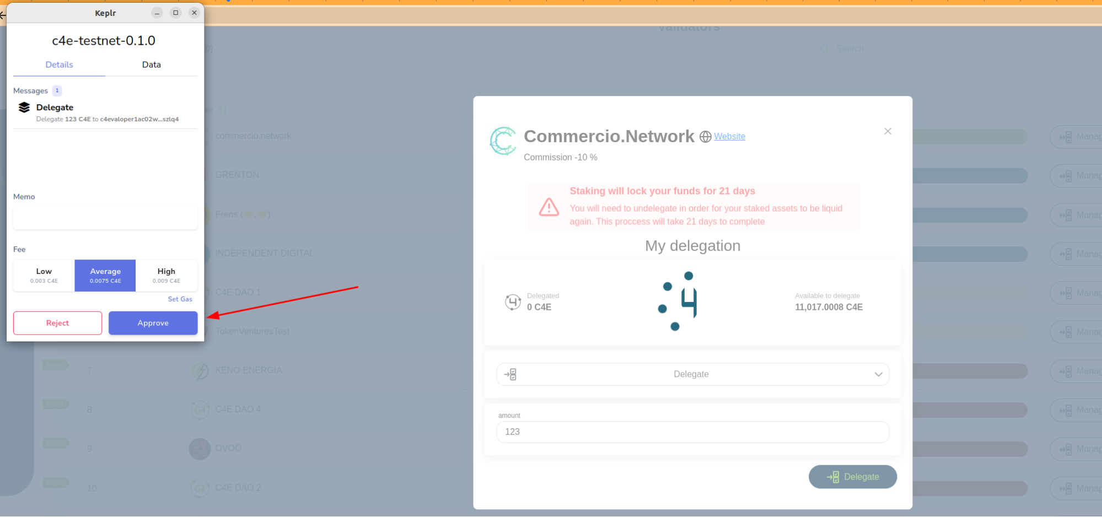Screen dimensions: 1102x517
Task: Click the C4E DAO 2 voting power bar
Action: [x=970, y=488]
